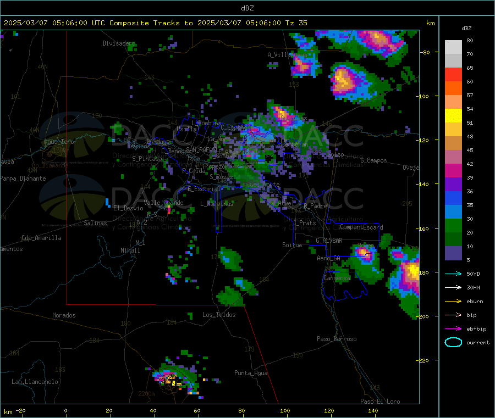Choose the light blue 30–35 dBZ band
Screen dimensions: 495x418
coord(453,212)
